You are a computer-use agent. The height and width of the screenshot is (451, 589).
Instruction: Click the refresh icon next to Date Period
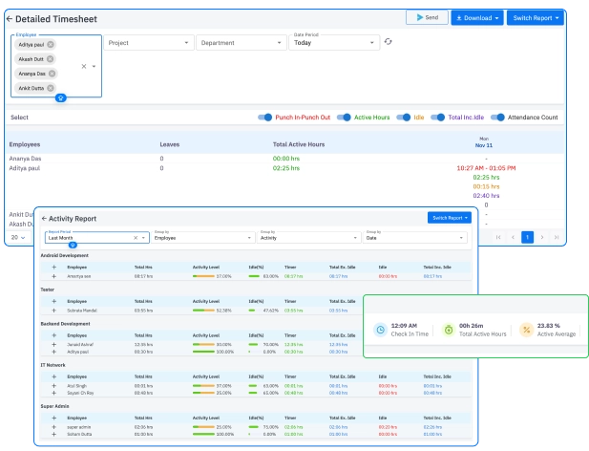(388, 42)
